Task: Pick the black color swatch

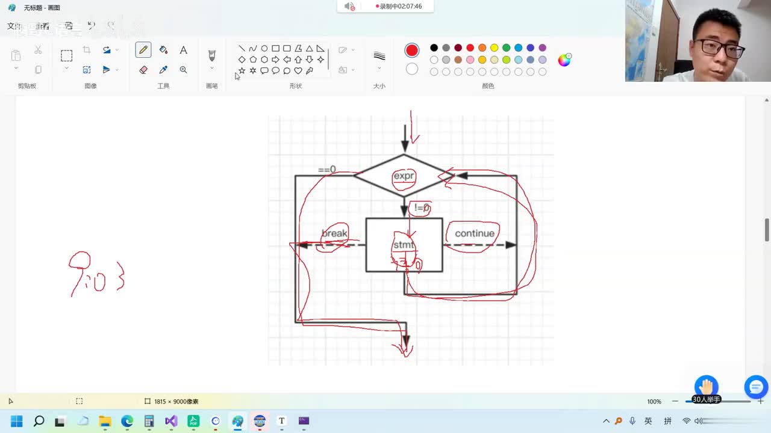Action: tap(434, 48)
